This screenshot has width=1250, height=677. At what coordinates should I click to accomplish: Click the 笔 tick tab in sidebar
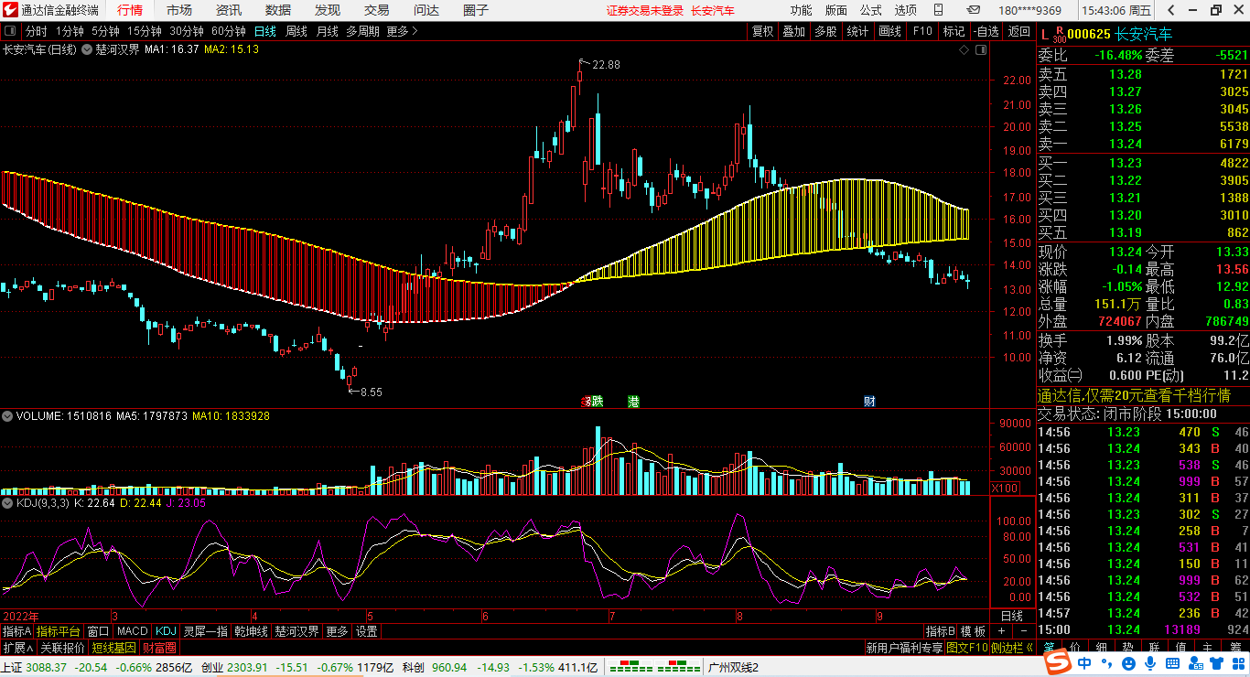point(1049,647)
